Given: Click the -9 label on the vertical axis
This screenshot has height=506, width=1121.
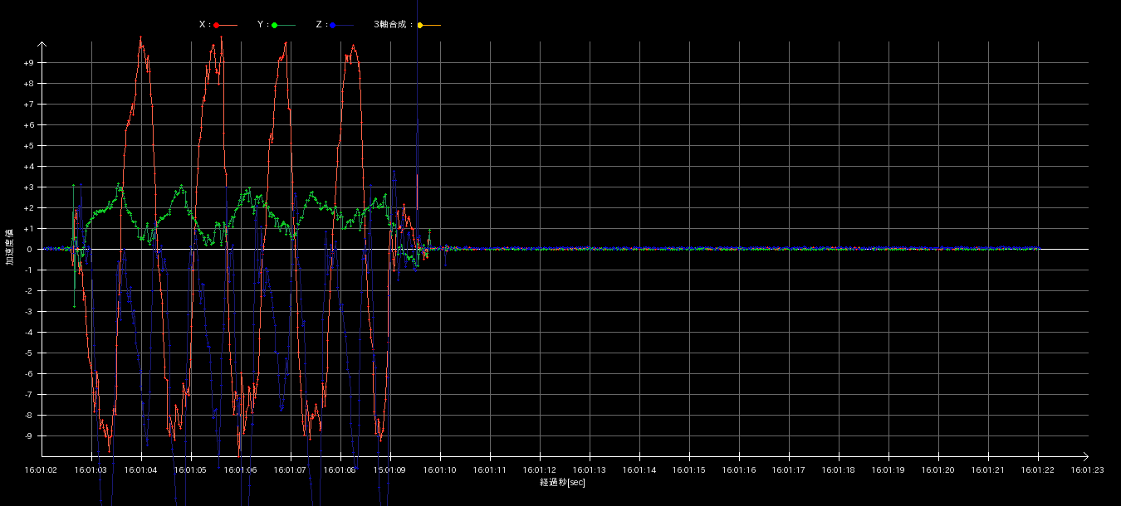Looking at the screenshot, I should pyautogui.click(x=28, y=436).
